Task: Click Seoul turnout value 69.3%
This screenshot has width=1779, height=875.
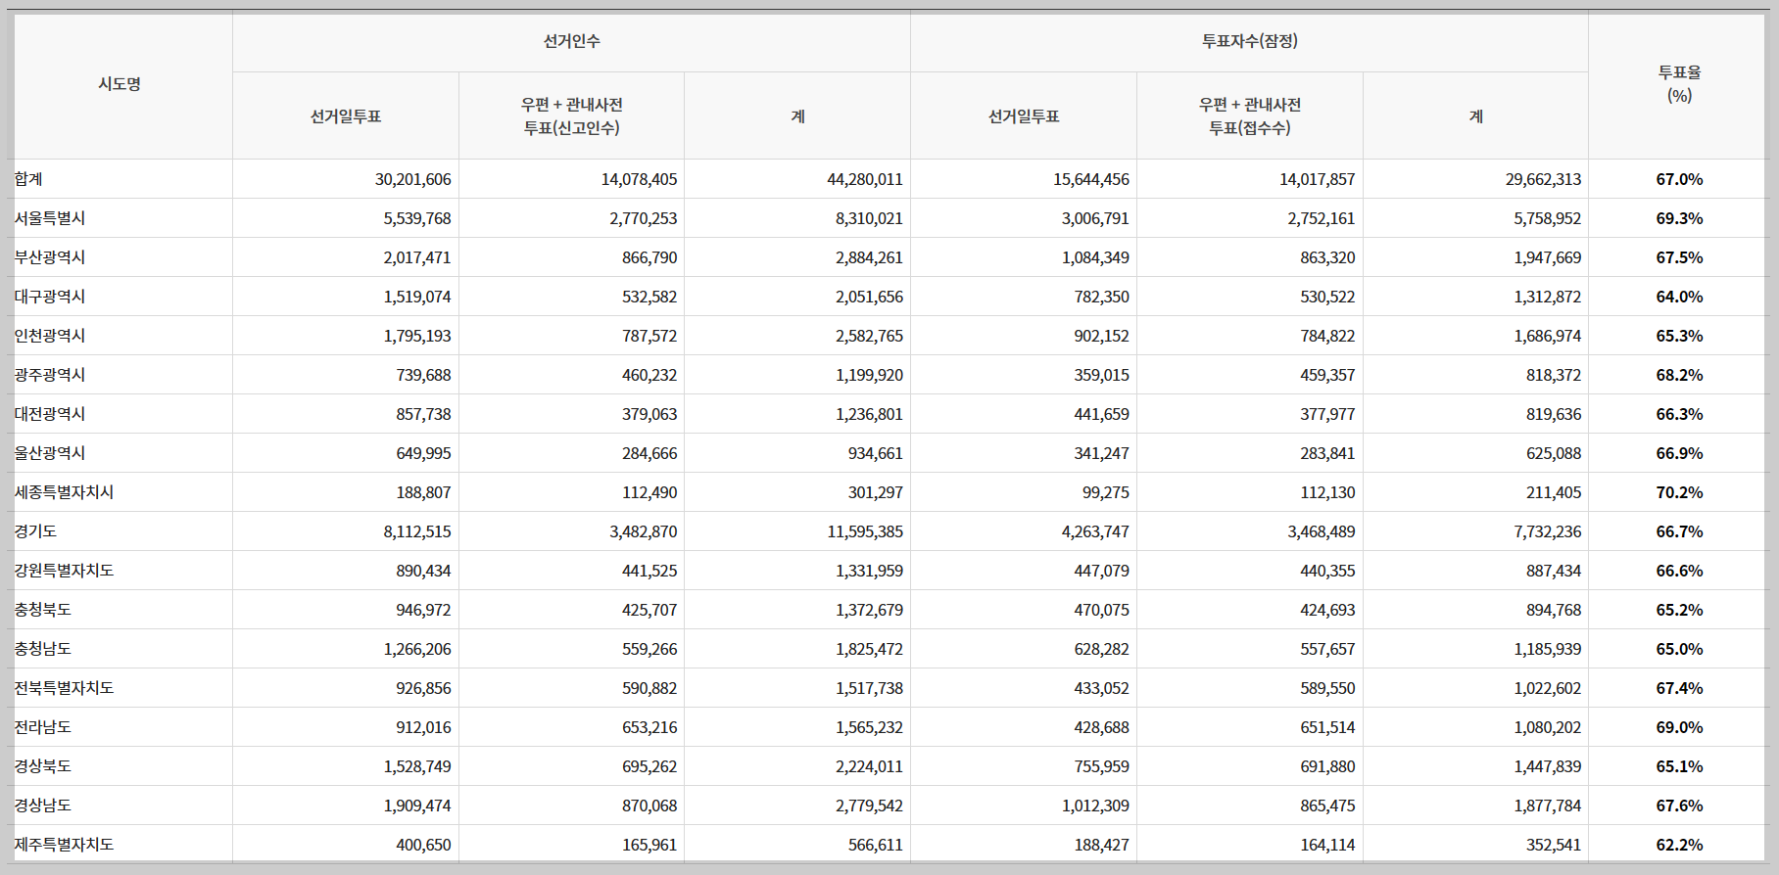Action: (1679, 218)
